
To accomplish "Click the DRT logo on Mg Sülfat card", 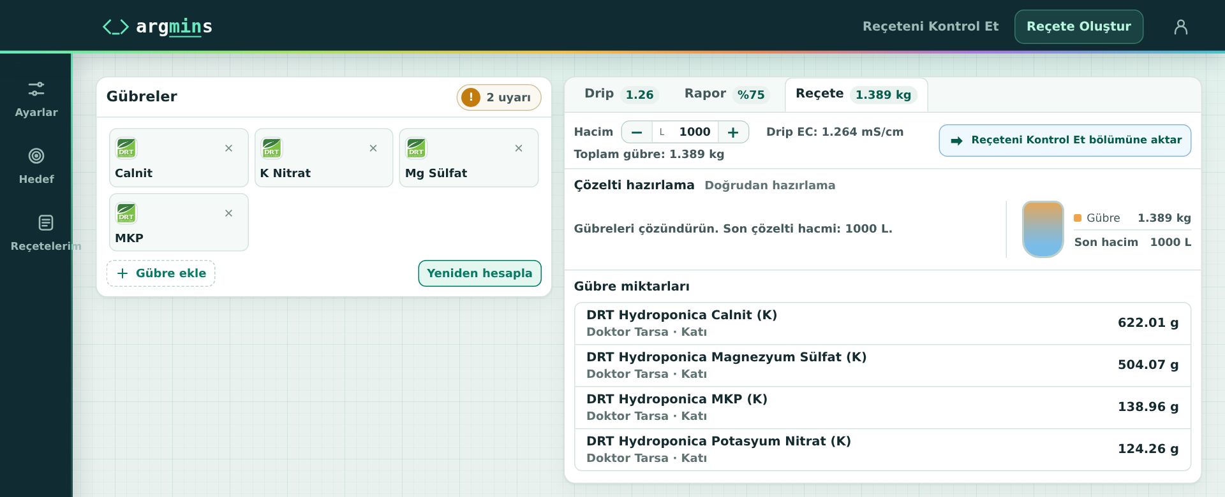I will pyautogui.click(x=416, y=148).
